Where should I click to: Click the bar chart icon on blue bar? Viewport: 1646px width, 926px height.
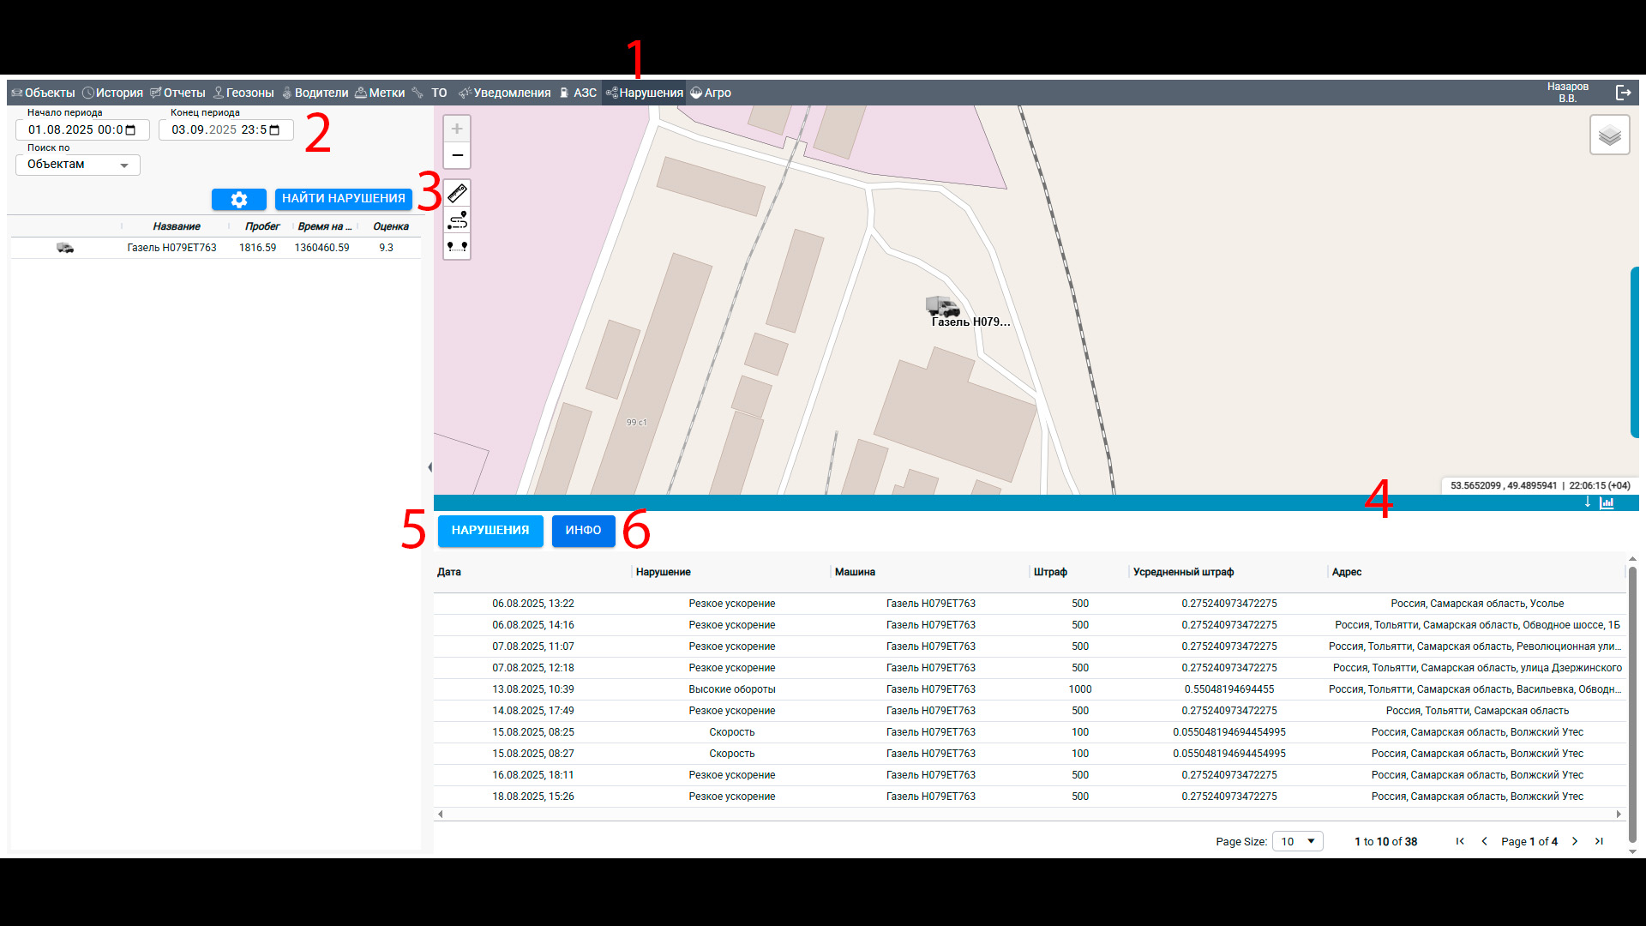pos(1607,503)
